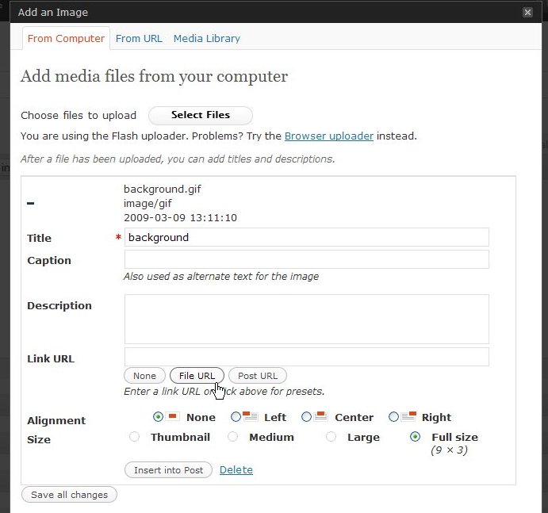Click the Post URL preset button
This screenshot has width=548, height=513.
coord(258,376)
